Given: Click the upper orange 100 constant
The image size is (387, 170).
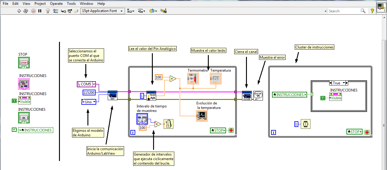Looking at the screenshot, I should pos(159,77).
